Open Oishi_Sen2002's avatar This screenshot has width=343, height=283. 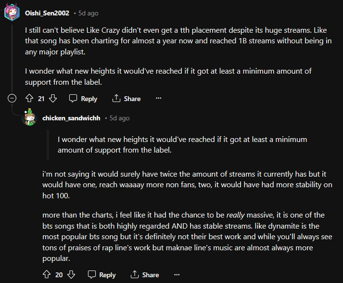point(12,13)
